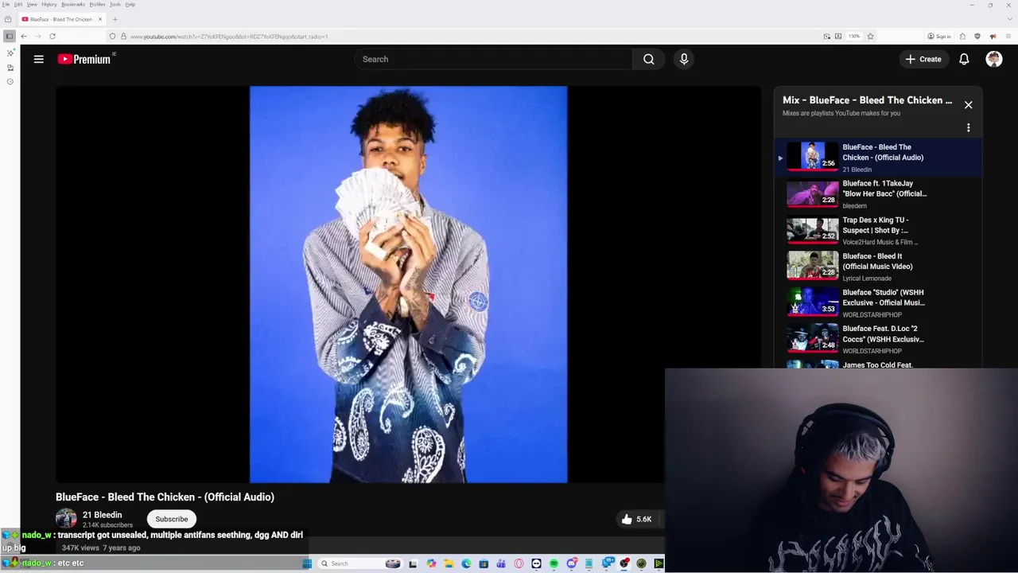This screenshot has width=1018, height=573.
Task: Click the YouTube search input field
Action: pos(493,59)
